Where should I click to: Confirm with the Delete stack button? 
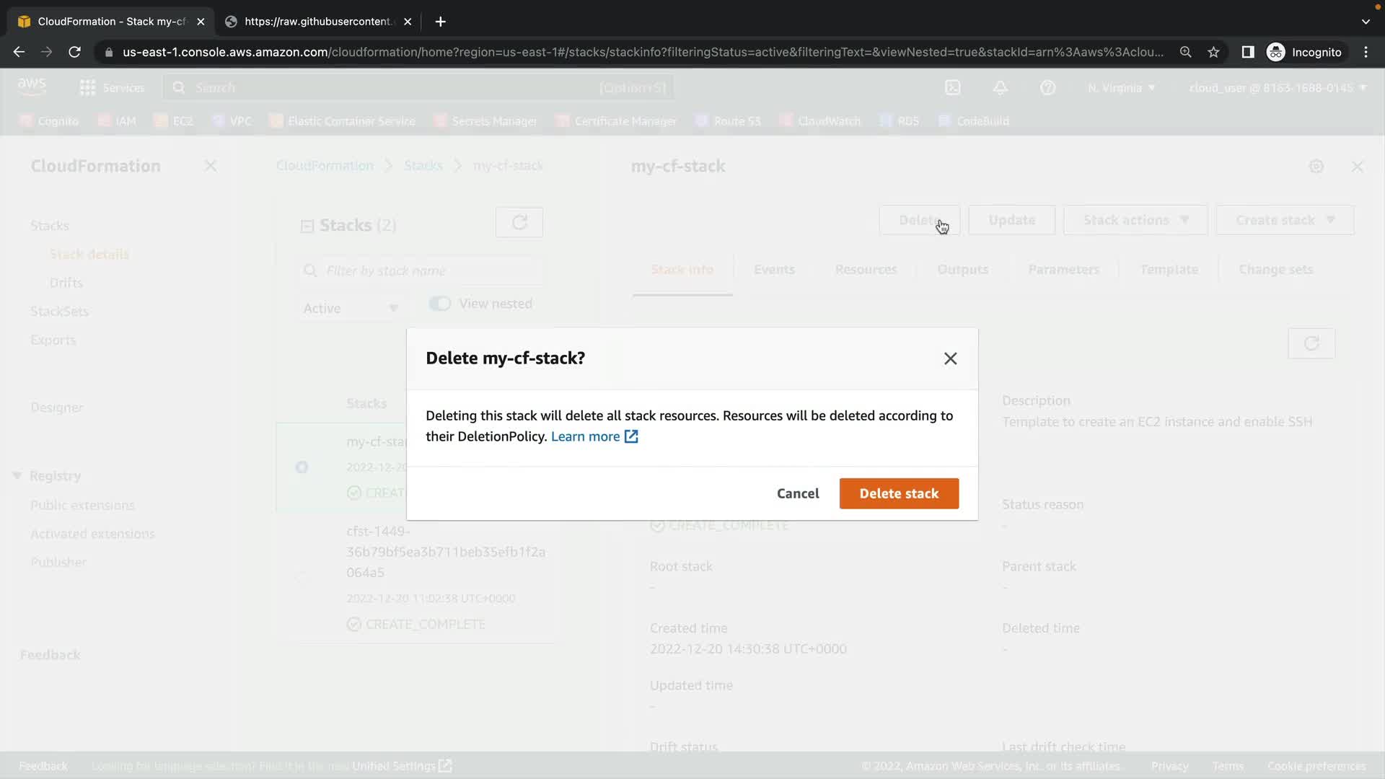[898, 494]
